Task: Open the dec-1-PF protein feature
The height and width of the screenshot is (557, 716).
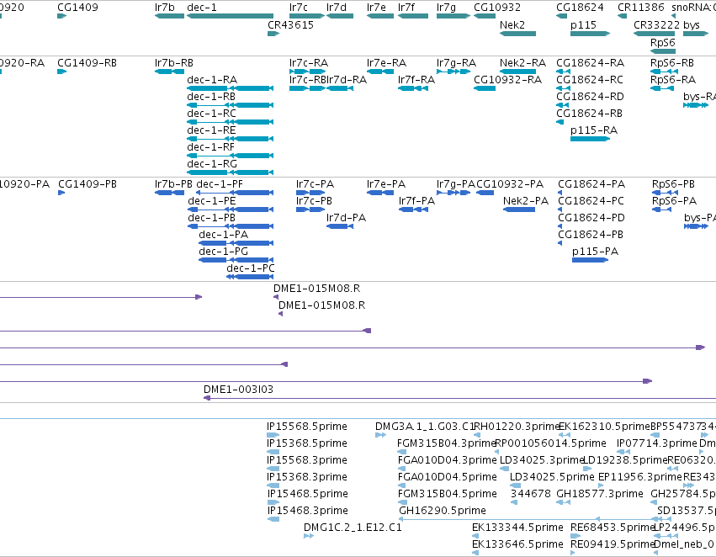Action: coord(235,193)
